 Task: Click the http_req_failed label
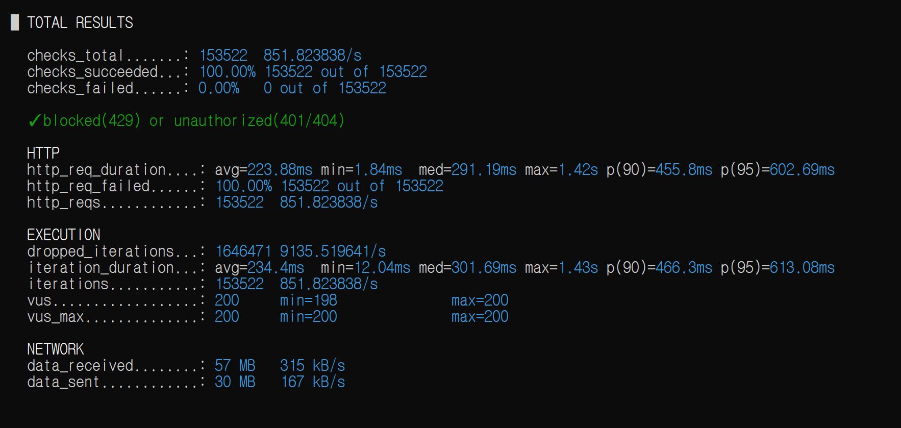pyautogui.click(x=88, y=186)
